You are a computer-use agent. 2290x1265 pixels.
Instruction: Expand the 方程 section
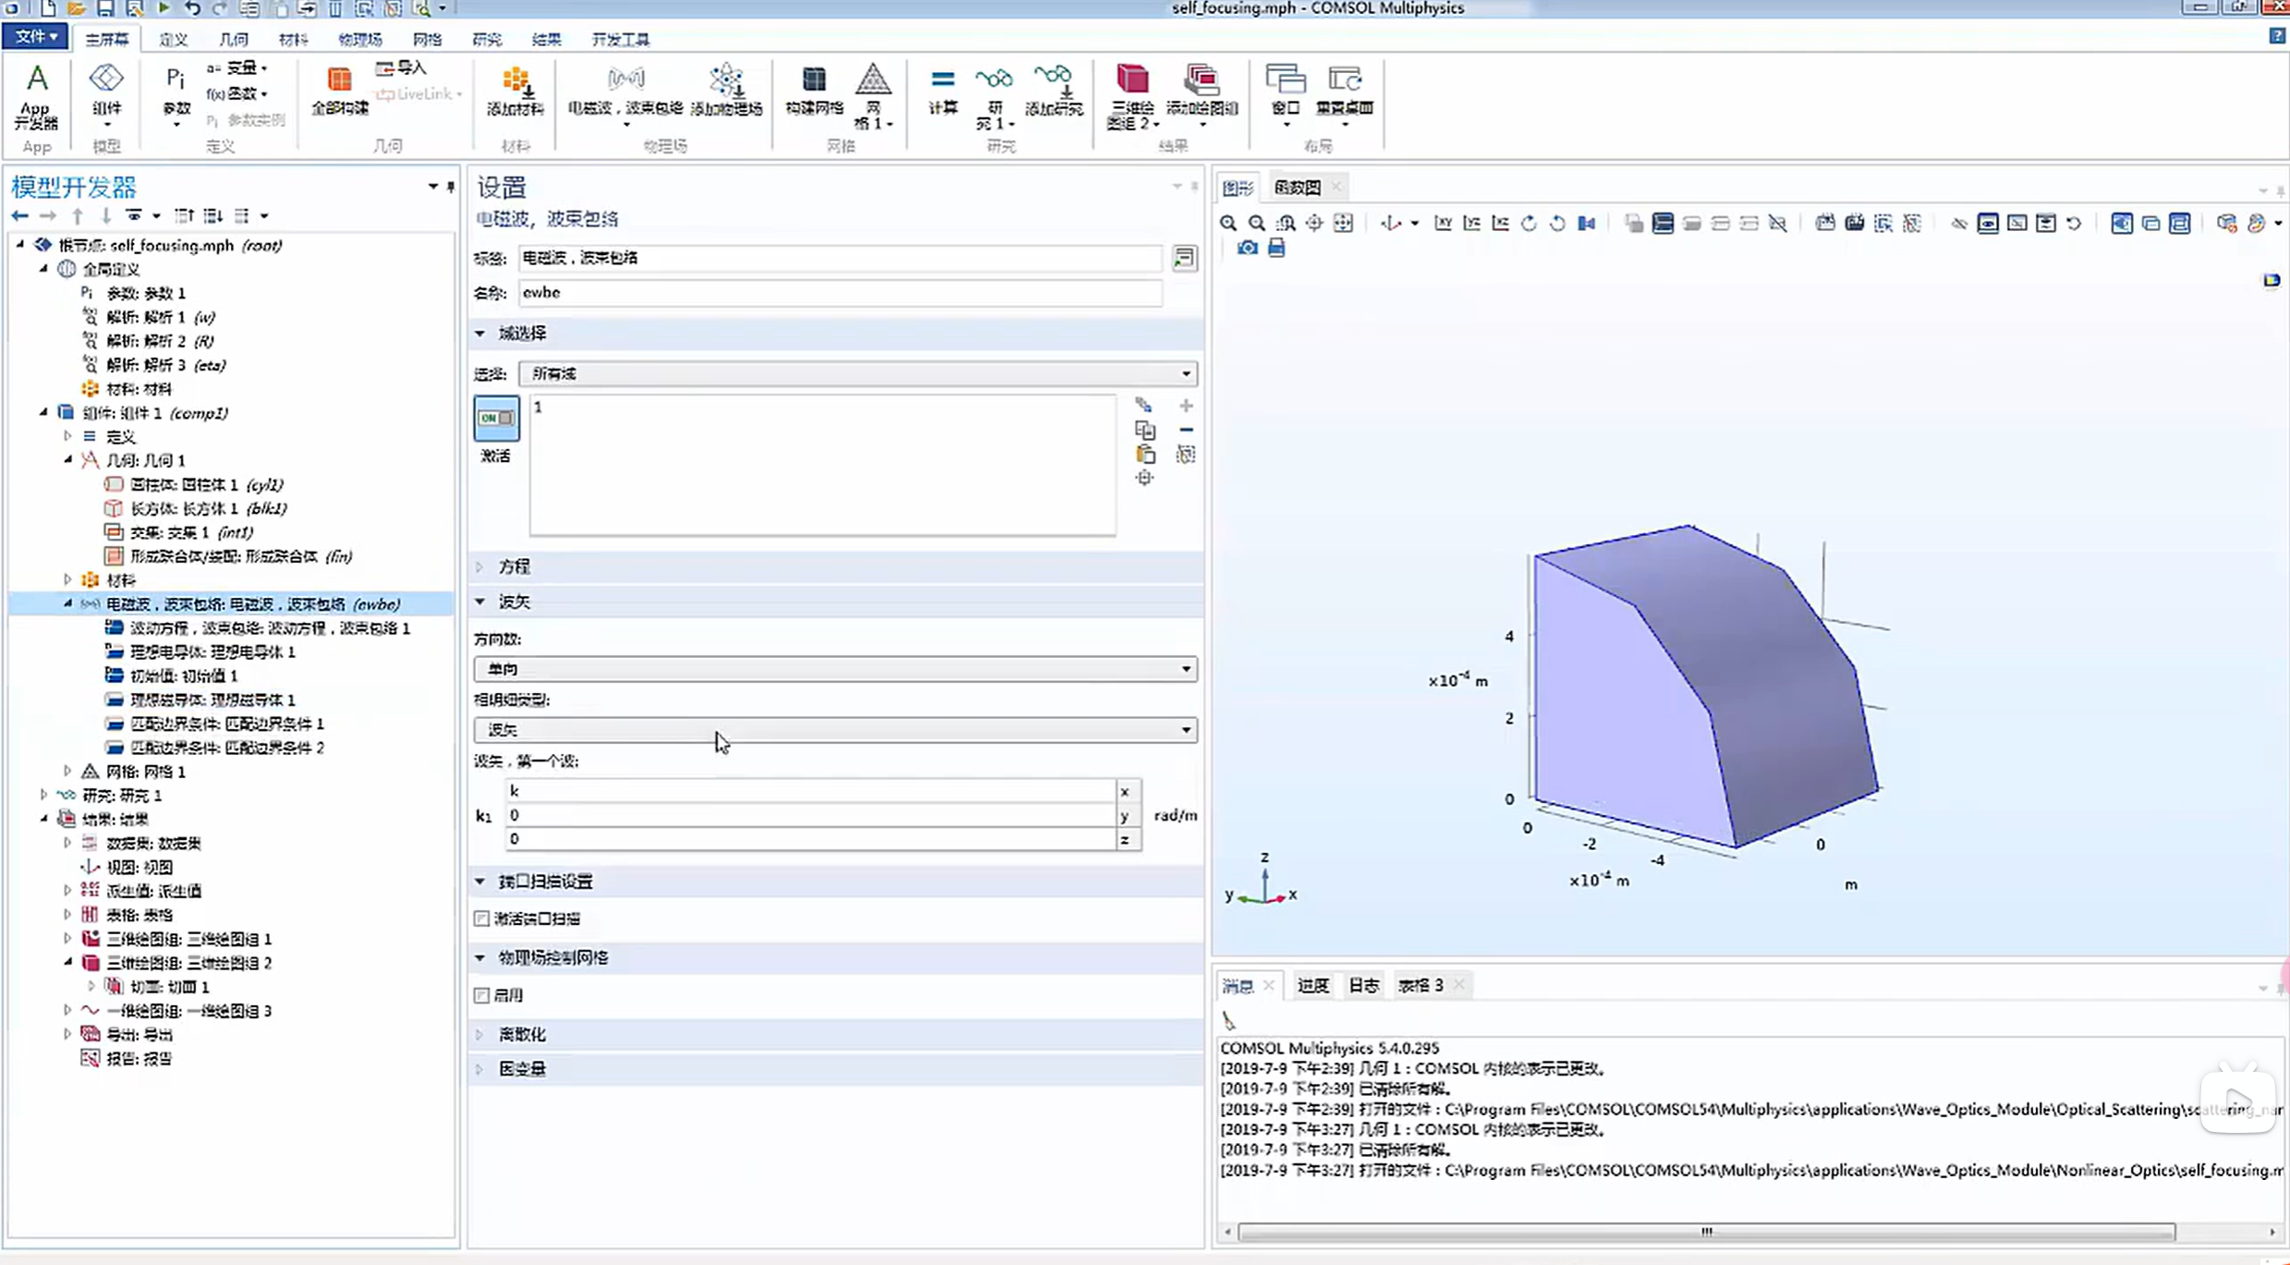[514, 566]
